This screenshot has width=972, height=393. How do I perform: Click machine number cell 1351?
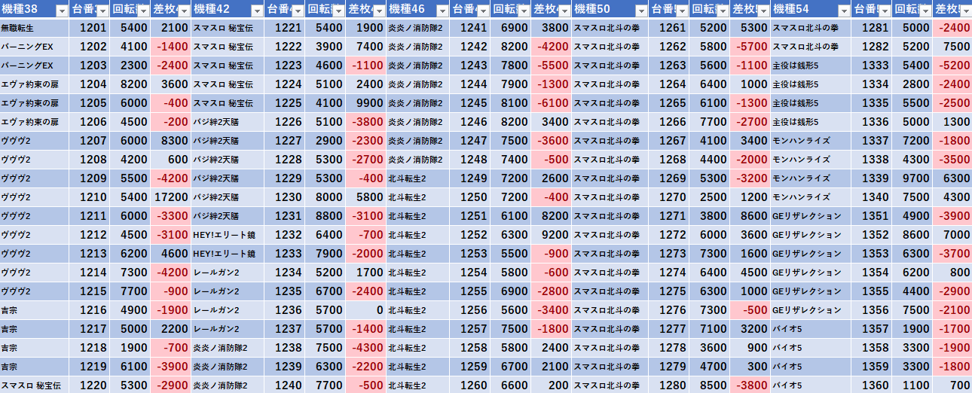pos(872,216)
